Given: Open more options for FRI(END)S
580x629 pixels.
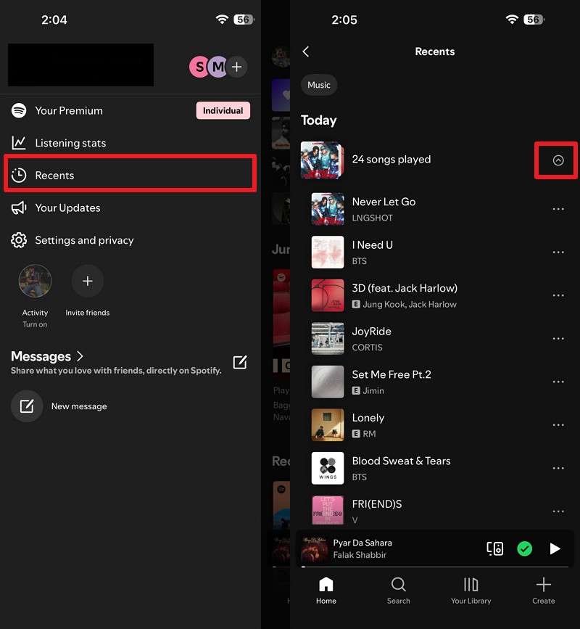Looking at the screenshot, I should pos(558,511).
